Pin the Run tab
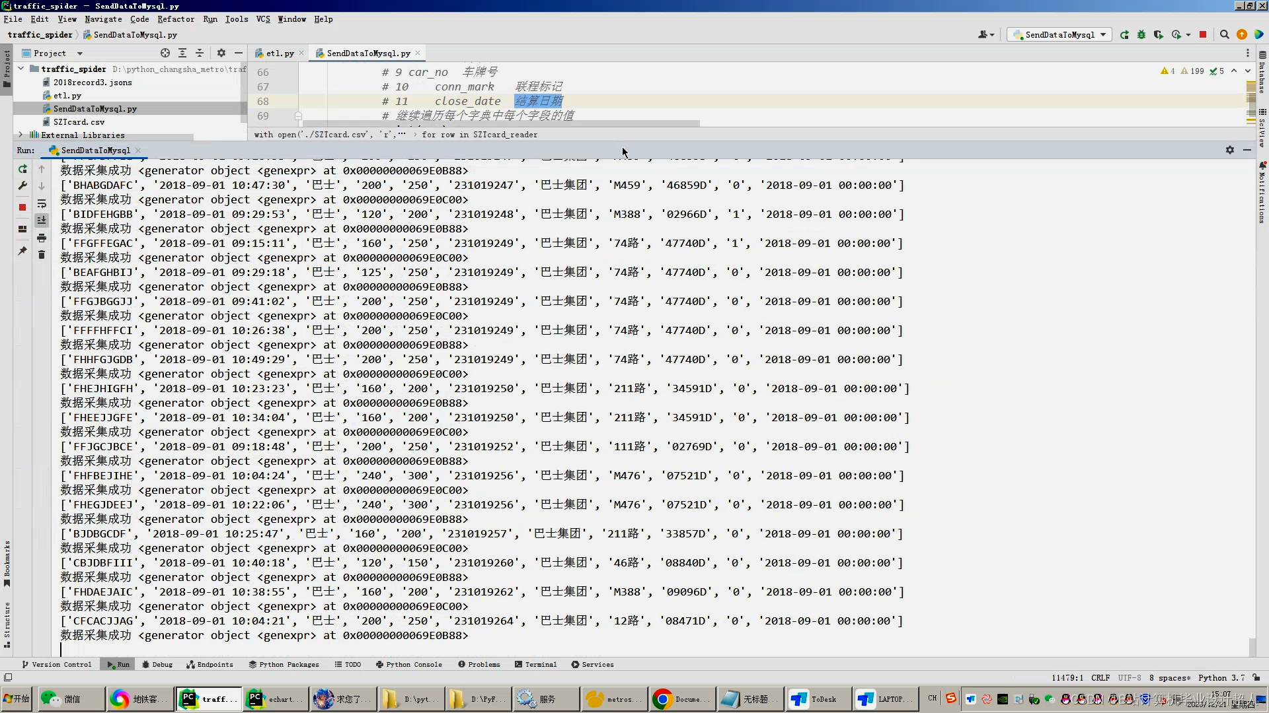The width and height of the screenshot is (1269, 713). tap(22, 251)
